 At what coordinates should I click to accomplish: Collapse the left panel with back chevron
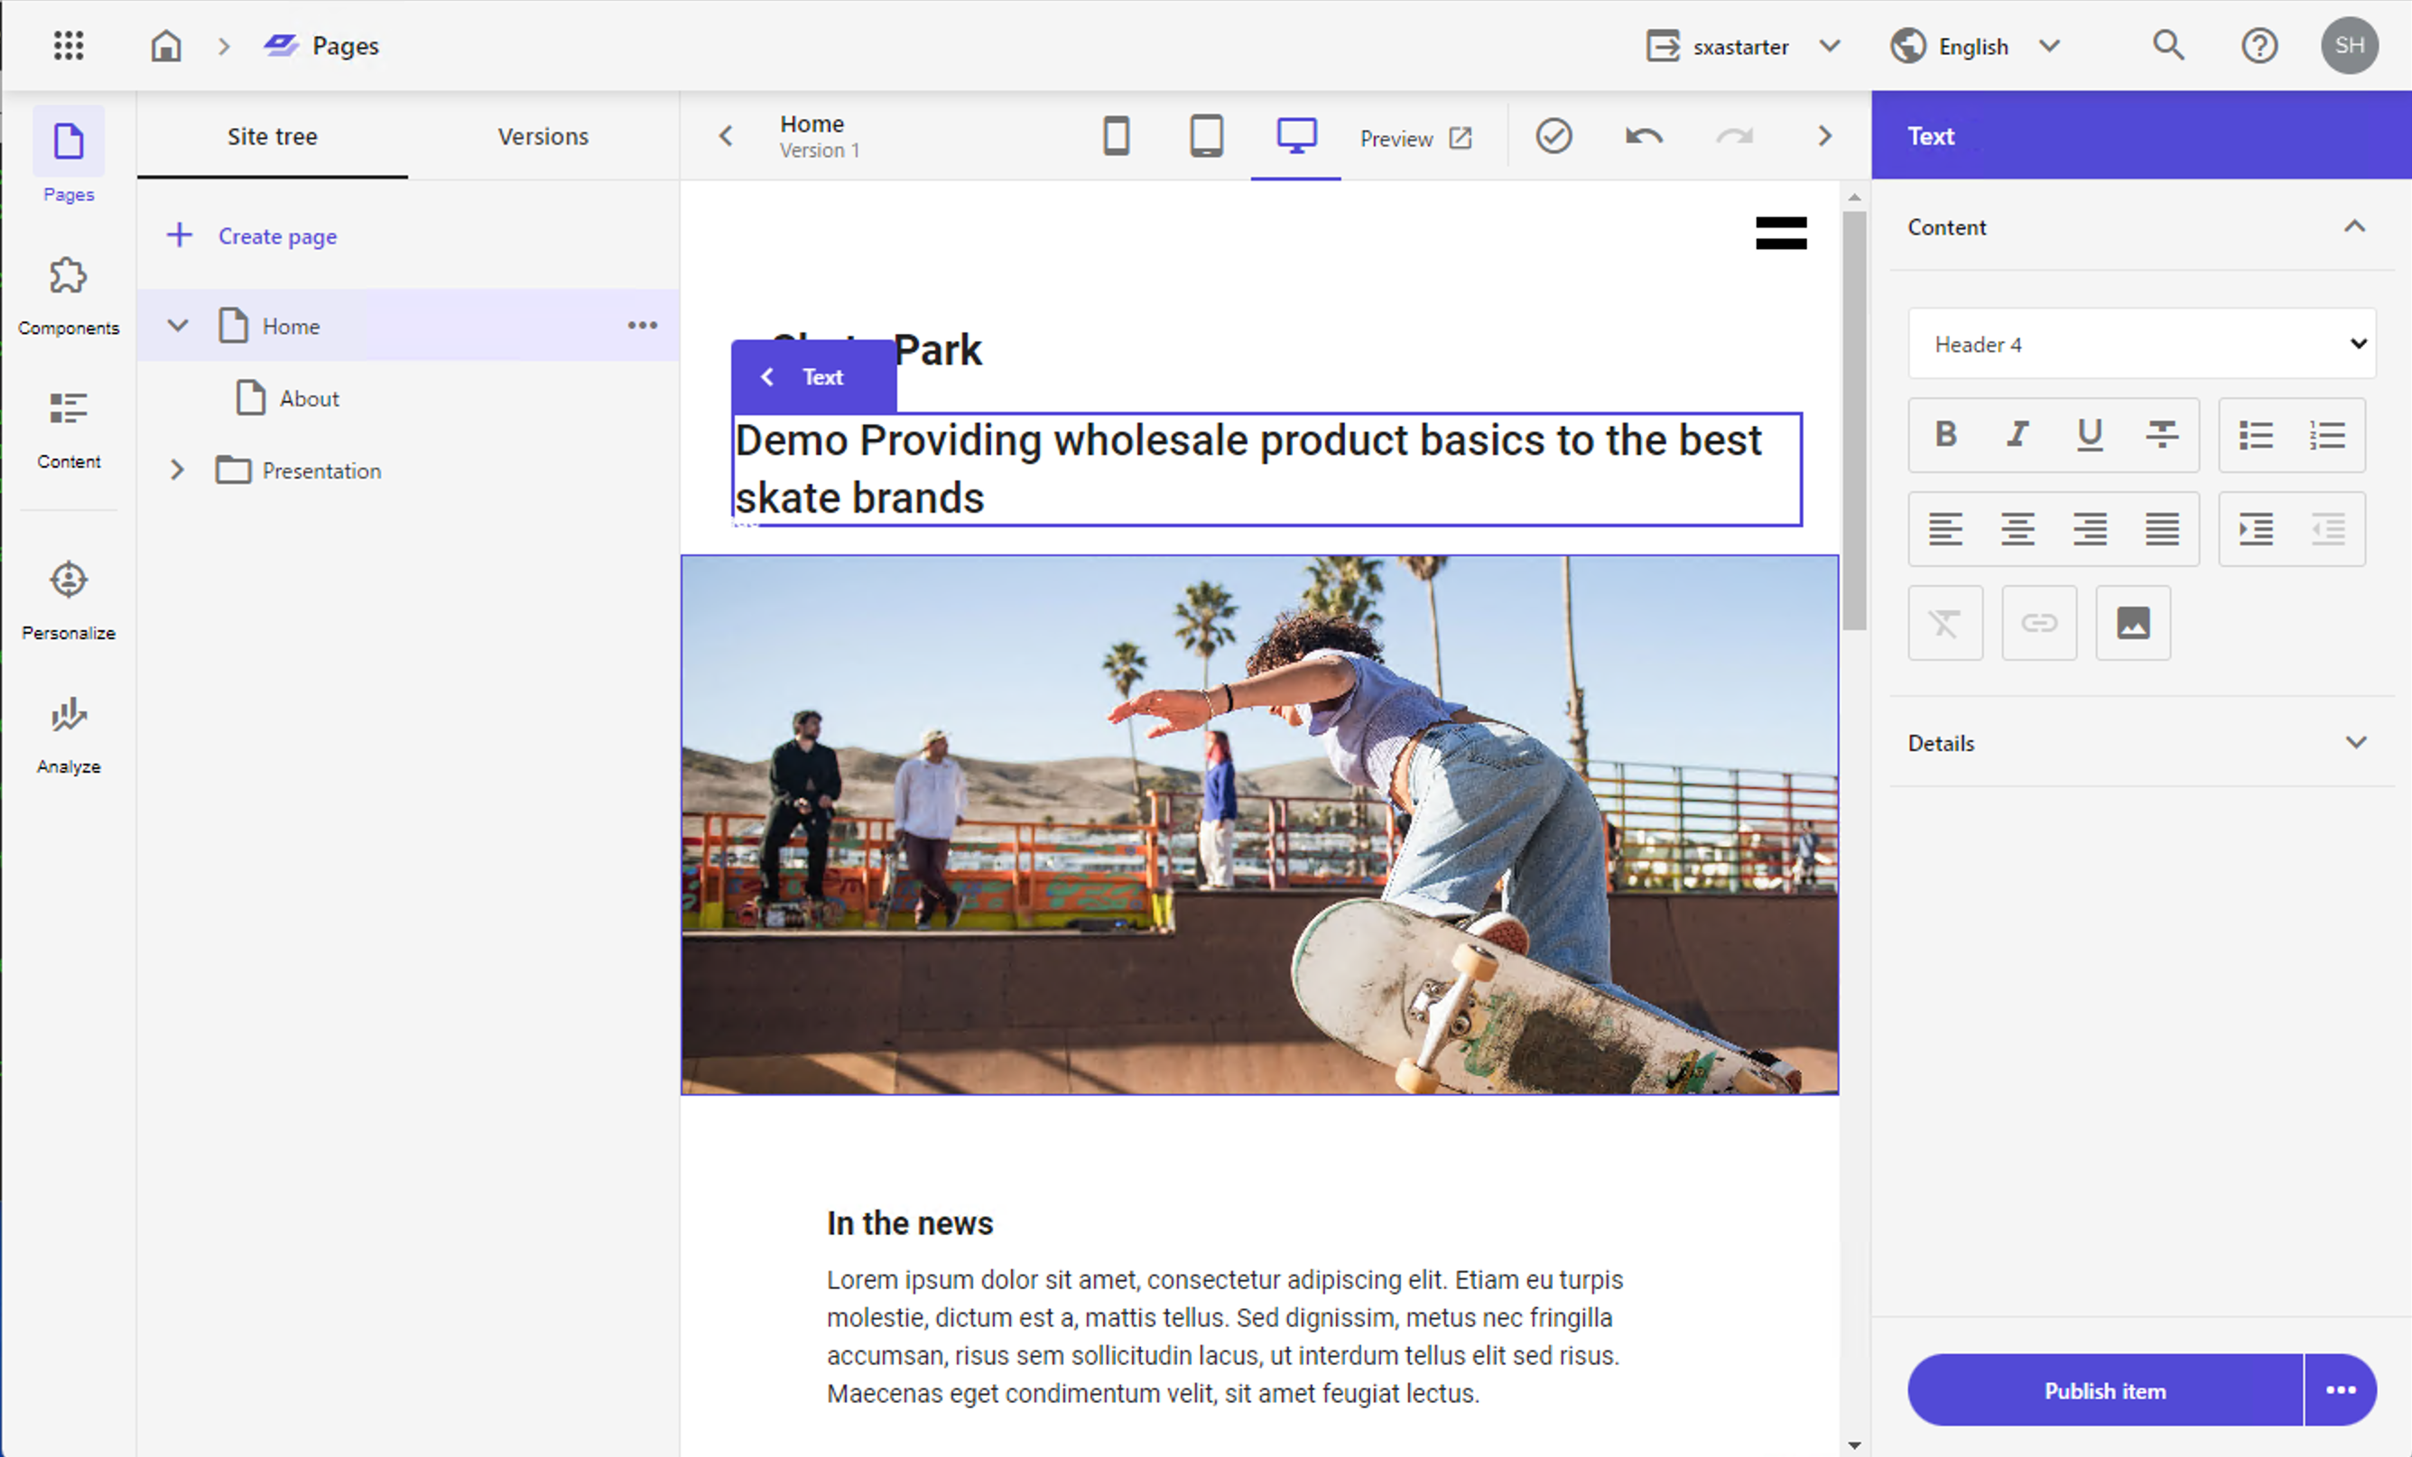[x=726, y=136]
